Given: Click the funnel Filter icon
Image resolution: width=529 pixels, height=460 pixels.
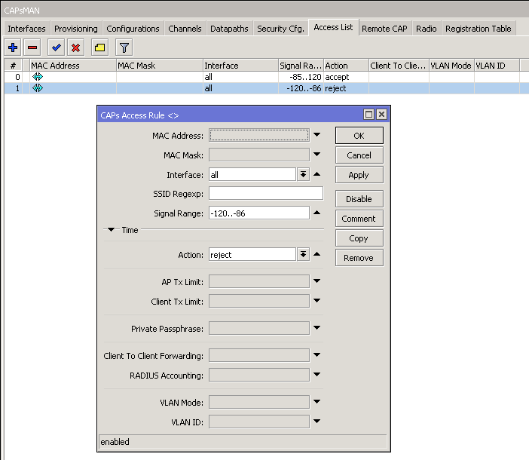Looking at the screenshot, I should click(x=124, y=48).
